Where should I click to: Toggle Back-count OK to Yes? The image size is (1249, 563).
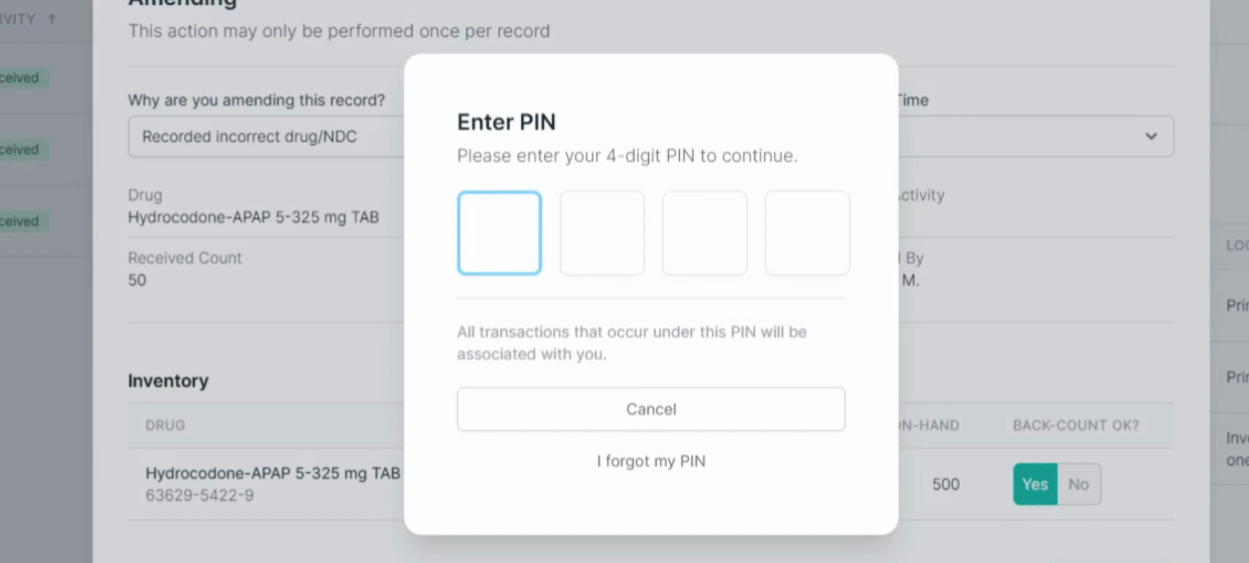1035,484
